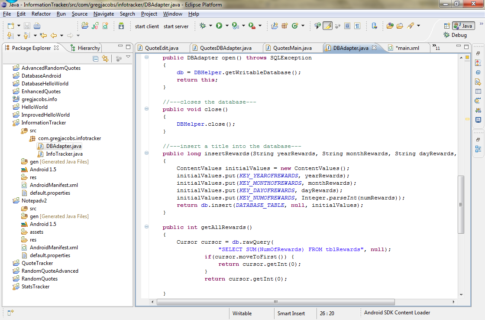485x320 pixels.
Task: Switch to the QuotesMain.java editor tab
Action: point(292,48)
